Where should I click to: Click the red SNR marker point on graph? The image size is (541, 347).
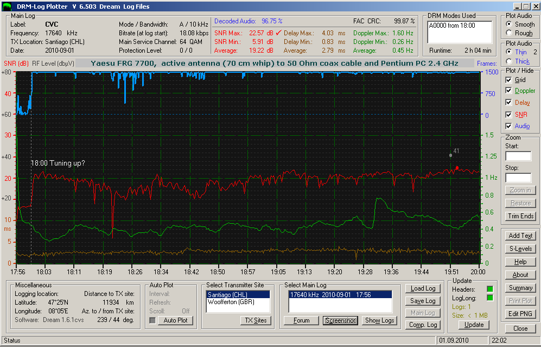tap(457, 168)
